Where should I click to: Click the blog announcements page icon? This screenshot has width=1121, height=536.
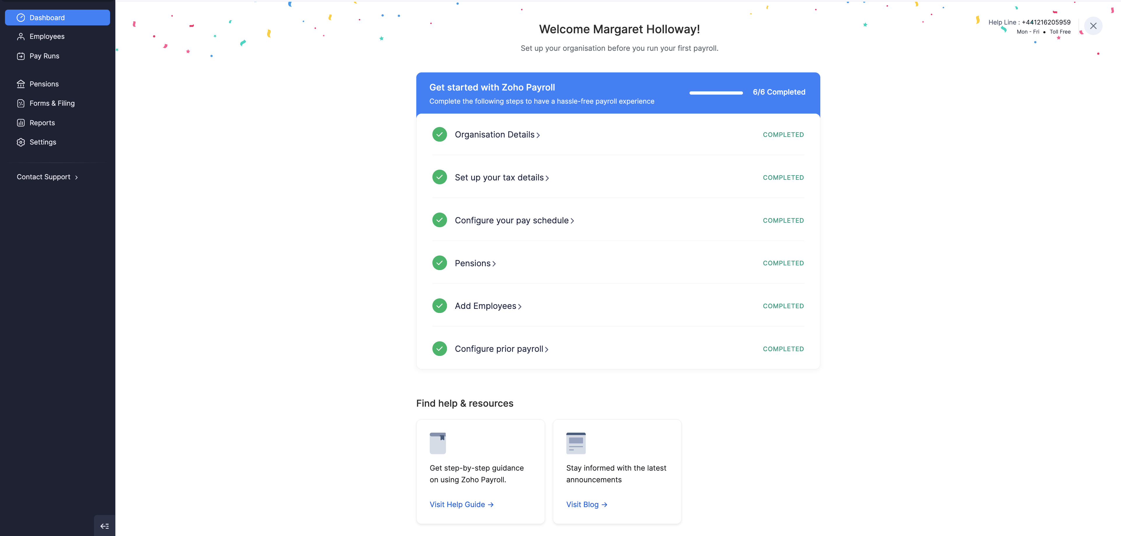click(x=576, y=443)
